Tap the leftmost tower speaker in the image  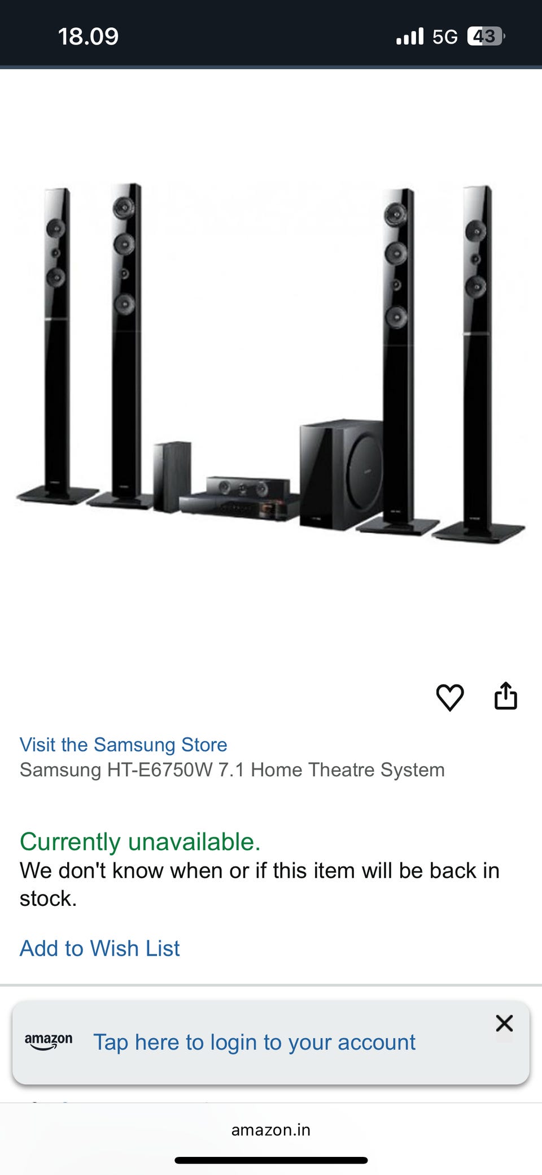(57, 346)
